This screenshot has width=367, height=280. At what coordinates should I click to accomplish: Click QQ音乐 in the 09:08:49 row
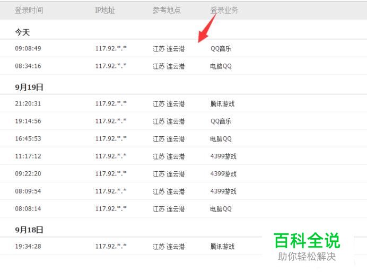pos(221,49)
